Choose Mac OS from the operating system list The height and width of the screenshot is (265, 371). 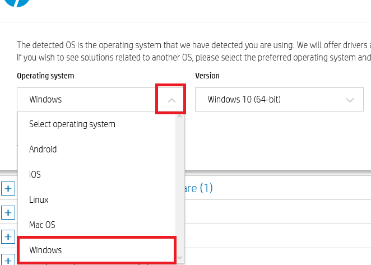tap(43, 225)
